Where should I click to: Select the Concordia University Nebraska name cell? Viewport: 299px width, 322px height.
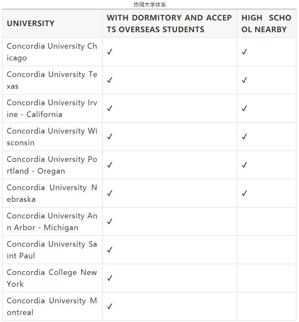[x=52, y=193]
